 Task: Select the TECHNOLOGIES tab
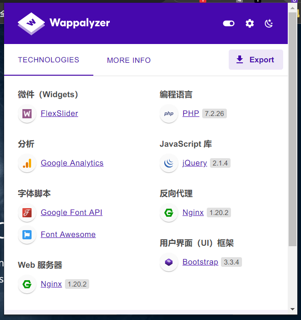tap(48, 60)
